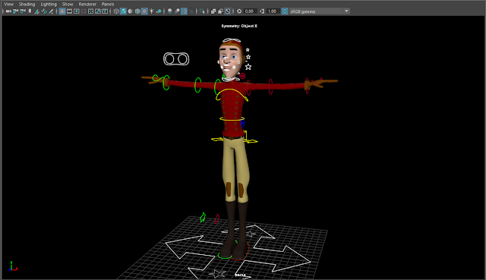The image size is (486, 280).
Task: Click the isolate select icon
Action: point(202,11)
